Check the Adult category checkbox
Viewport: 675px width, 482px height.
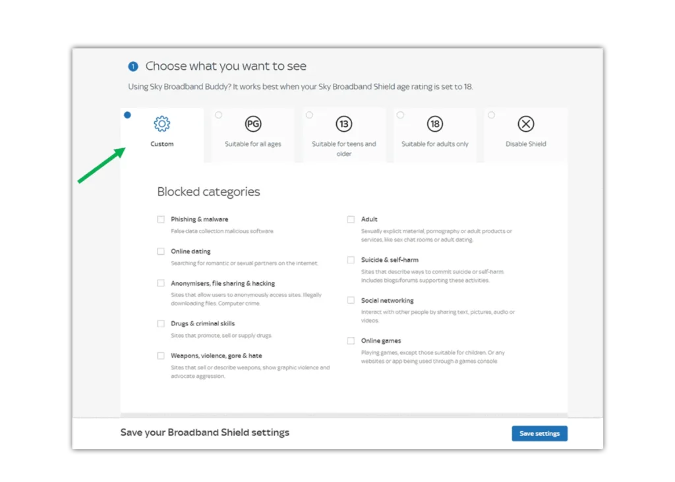(351, 219)
